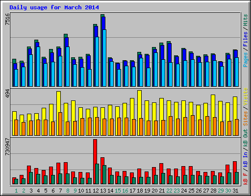Click day label 16 on the x-axis
Viewport: 251px width, 196px height.
pyautogui.click(x=125, y=191)
